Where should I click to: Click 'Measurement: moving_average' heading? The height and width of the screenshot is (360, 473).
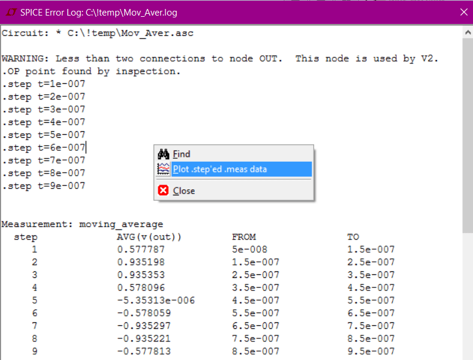pos(82,224)
